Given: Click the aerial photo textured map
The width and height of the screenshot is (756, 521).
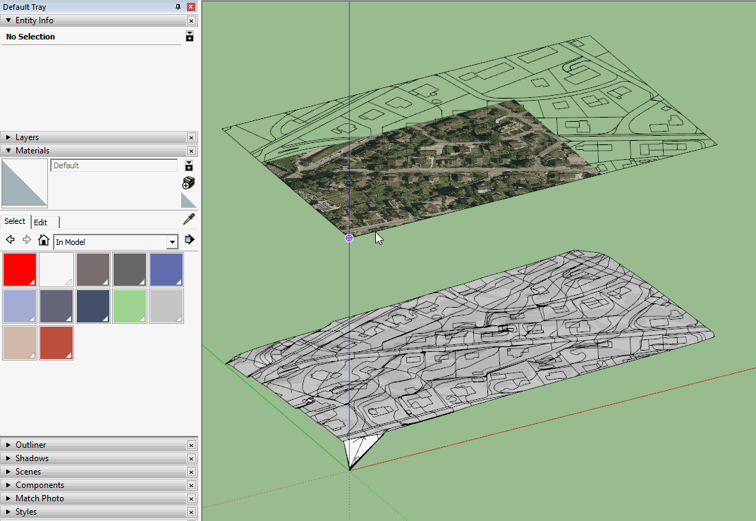Looking at the screenshot, I should point(434,168).
